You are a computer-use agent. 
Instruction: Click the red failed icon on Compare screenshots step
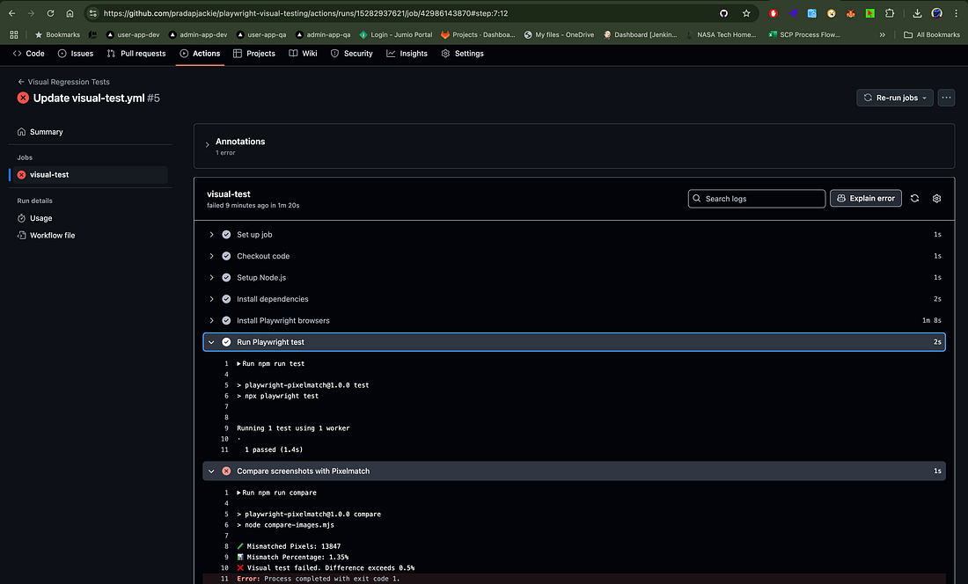coord(226,471)
